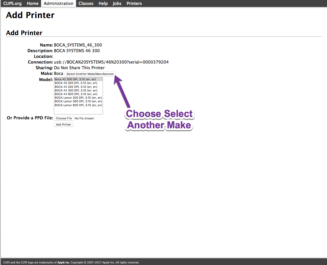327x265 pixels.
Task: Select Boca 42 200 DPI model
Action: tap(78, 79)
